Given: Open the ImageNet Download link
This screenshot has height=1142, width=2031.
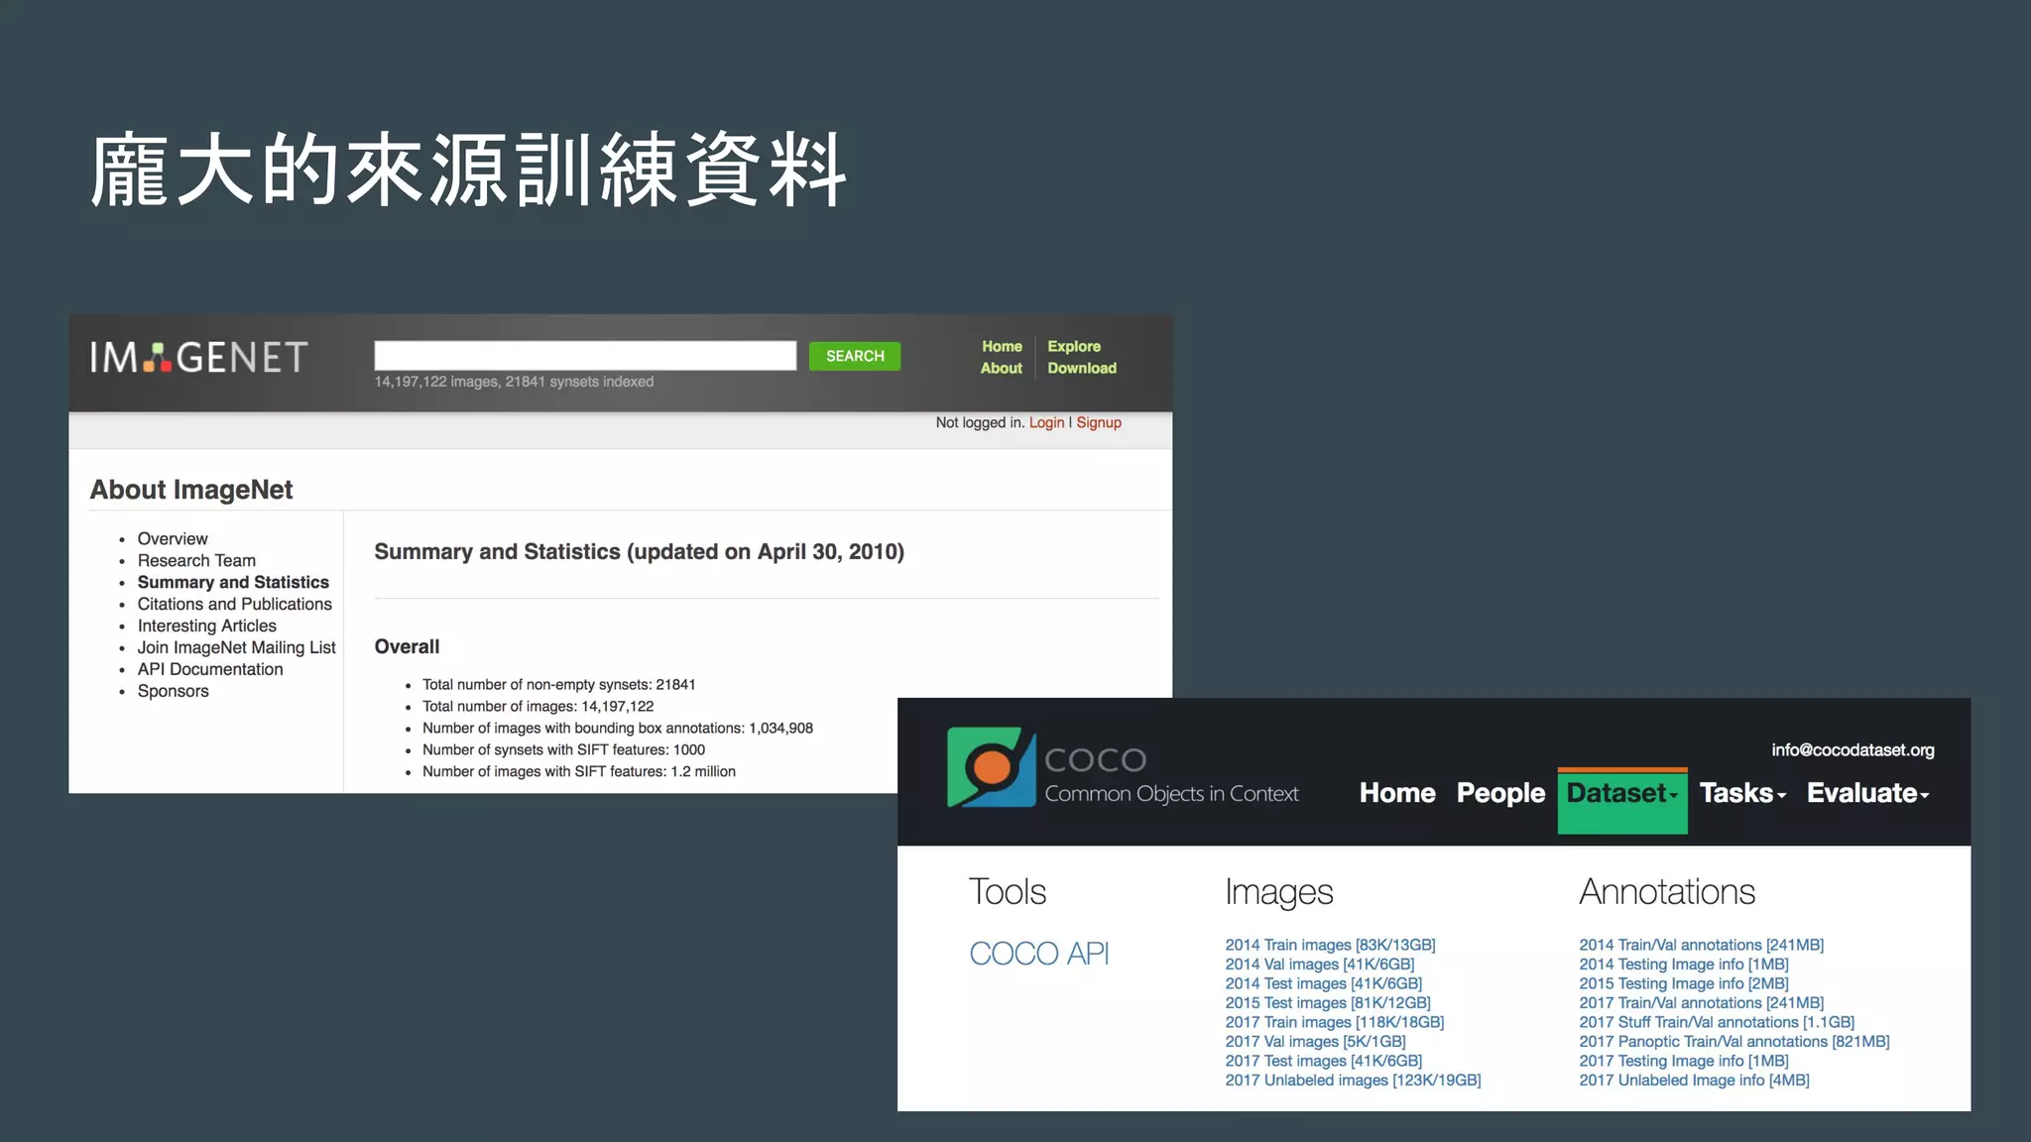Looking at the screenshot, I should pyautogui.click(x=1082, y=368).
